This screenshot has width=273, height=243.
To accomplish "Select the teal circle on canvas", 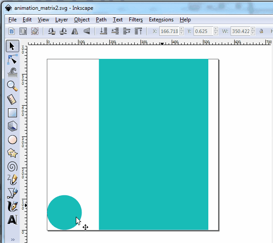I will coord(64,212).
